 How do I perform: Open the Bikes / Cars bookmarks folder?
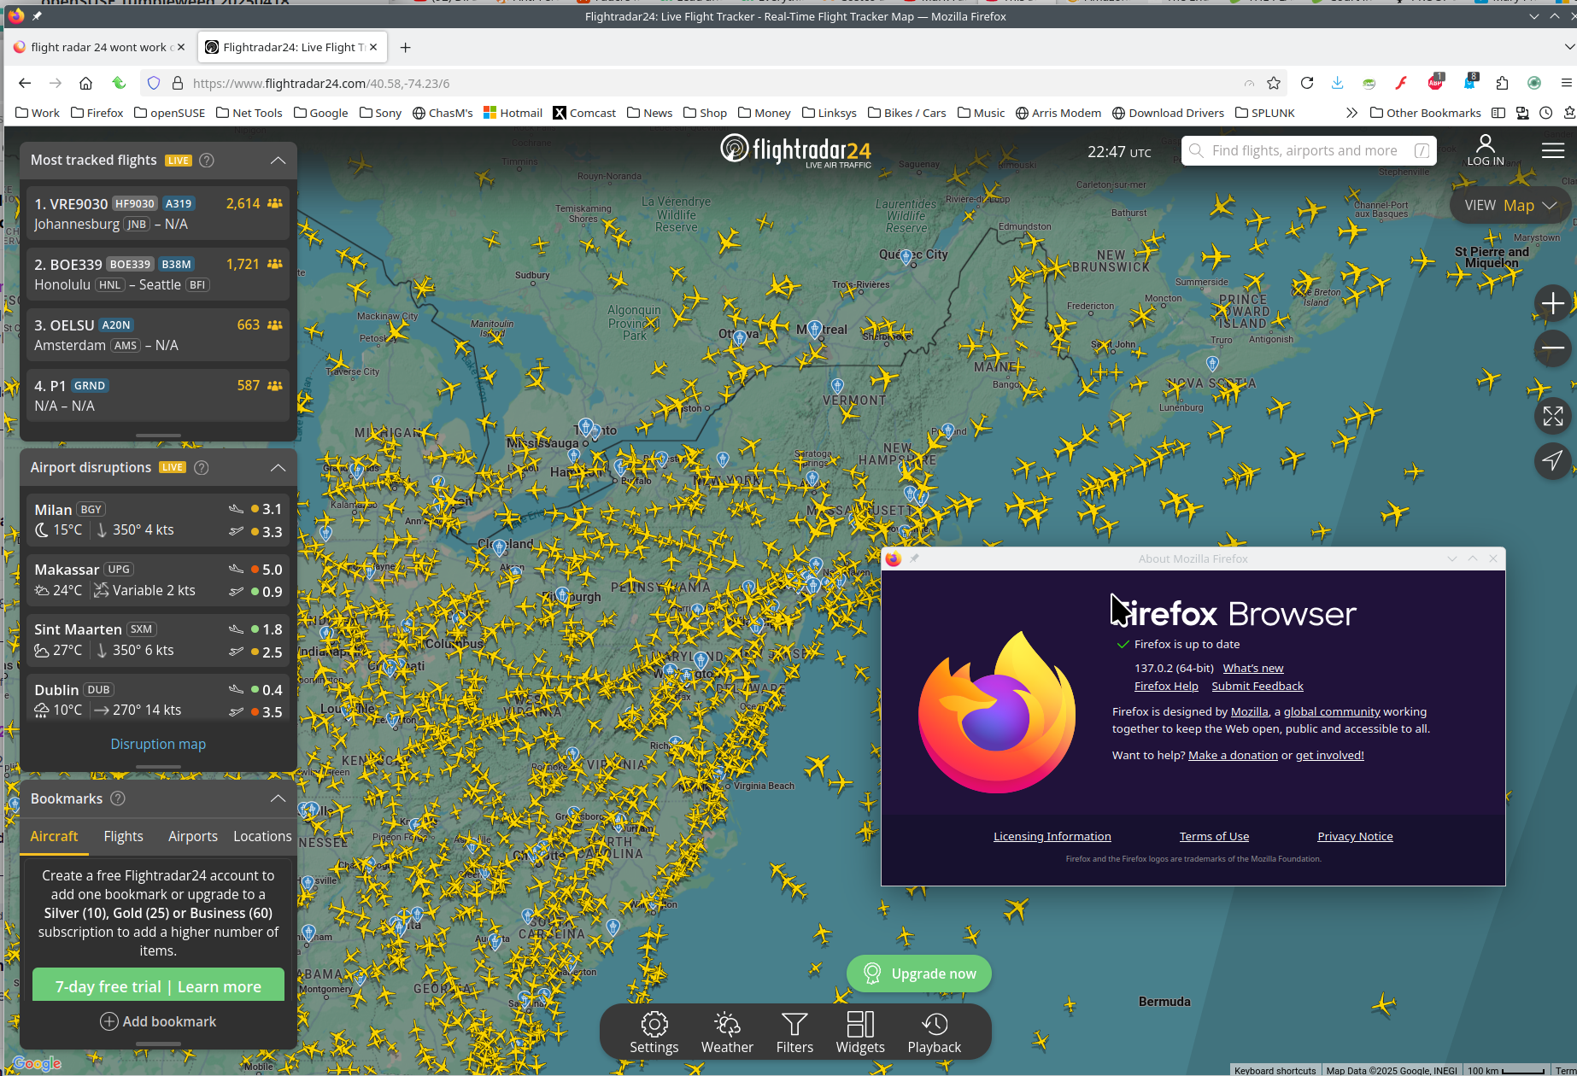point(906,113)
